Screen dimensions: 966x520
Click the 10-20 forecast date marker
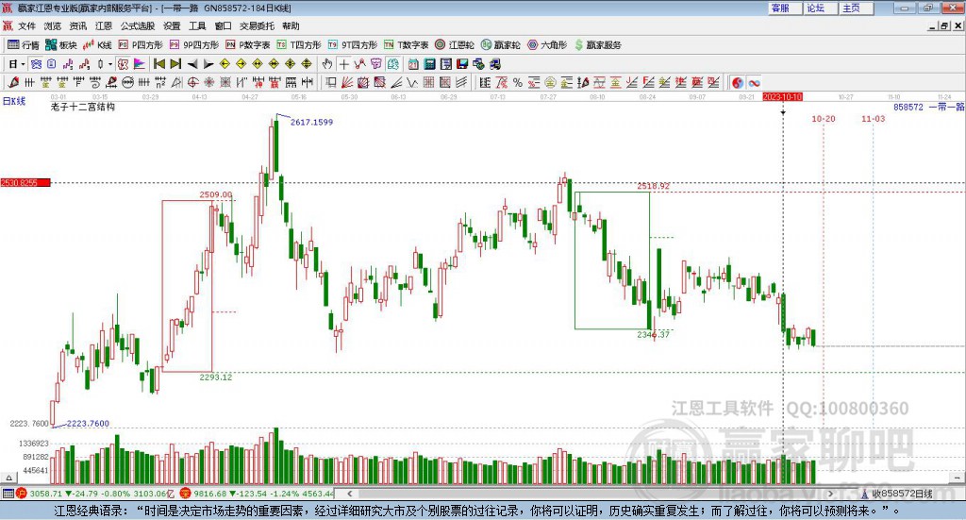click(x=823, y=118)
